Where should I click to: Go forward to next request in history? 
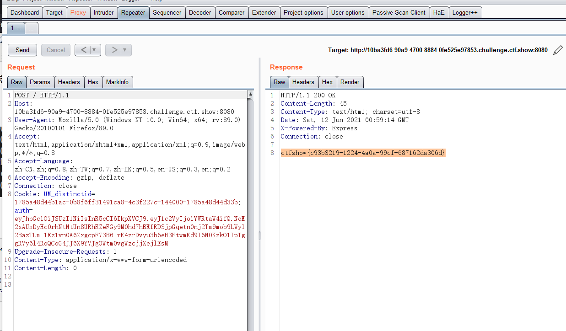coord(114,50)
